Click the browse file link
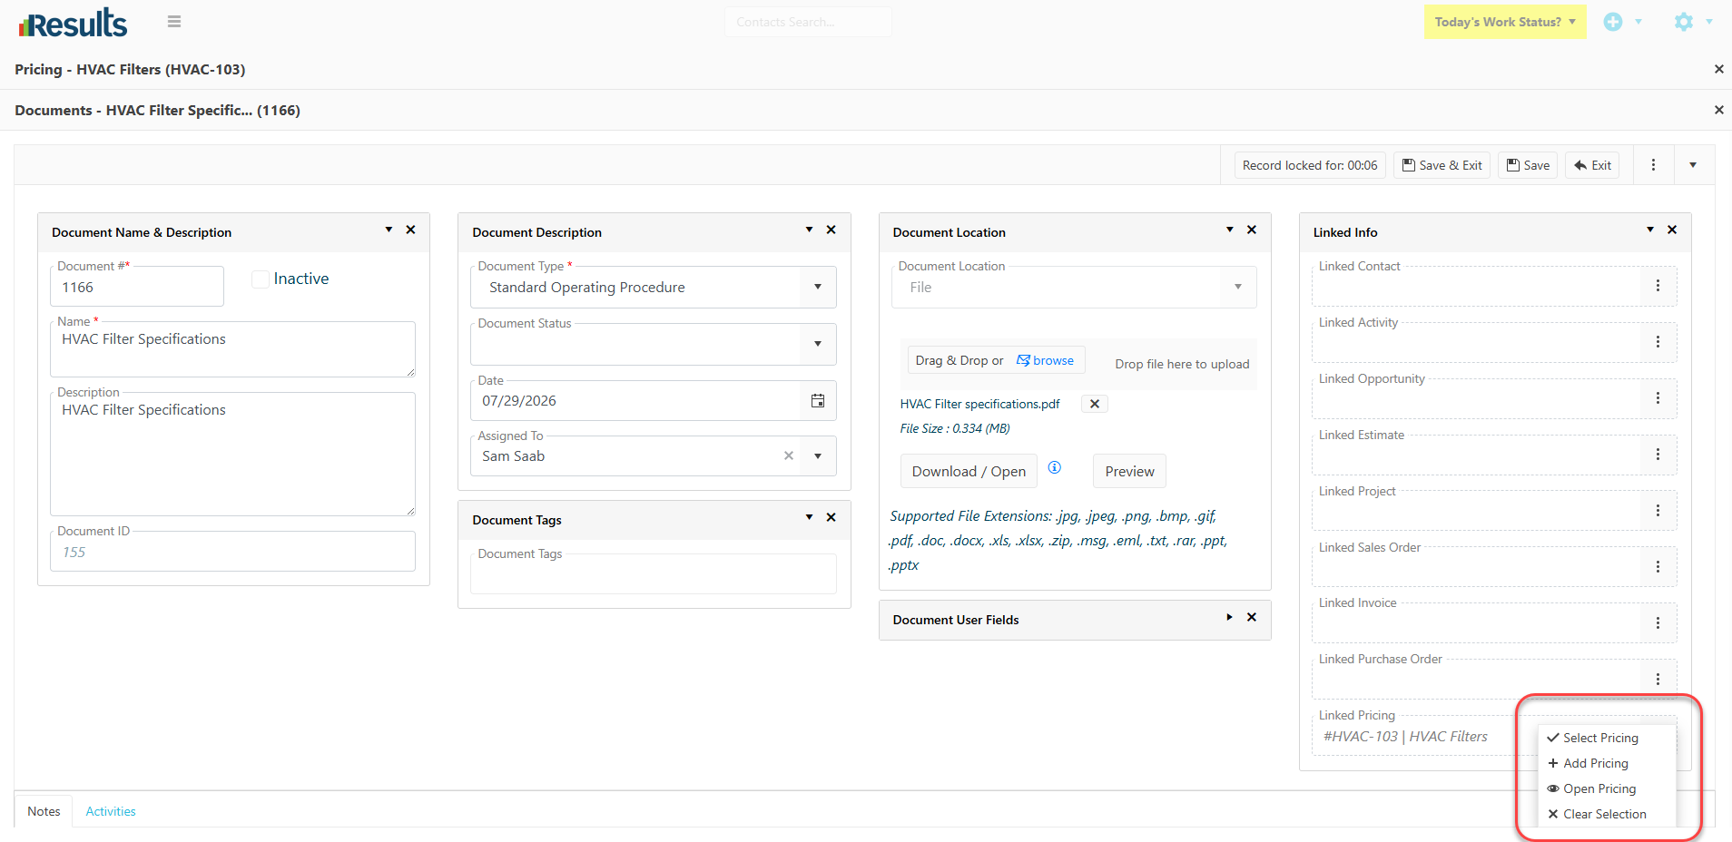The width and height of the screenshot is (1732, 842). click(1045, 360)
